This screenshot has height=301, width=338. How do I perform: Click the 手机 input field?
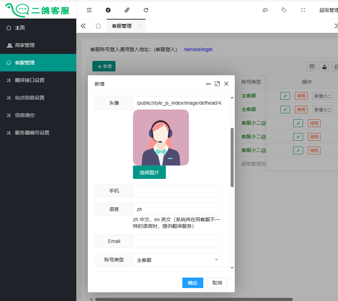[x=177, y=191]
